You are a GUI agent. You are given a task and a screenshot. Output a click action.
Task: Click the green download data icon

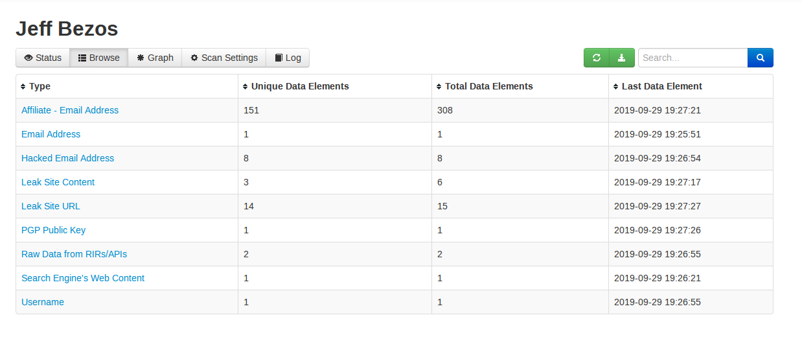tap(621, 58)
